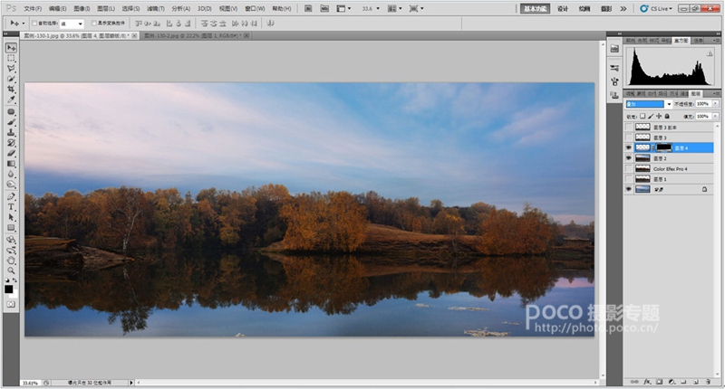This screenshot has height=389, width=725.
Task: Select the Rectangular Marquee tool
Action: click(11, 59)
